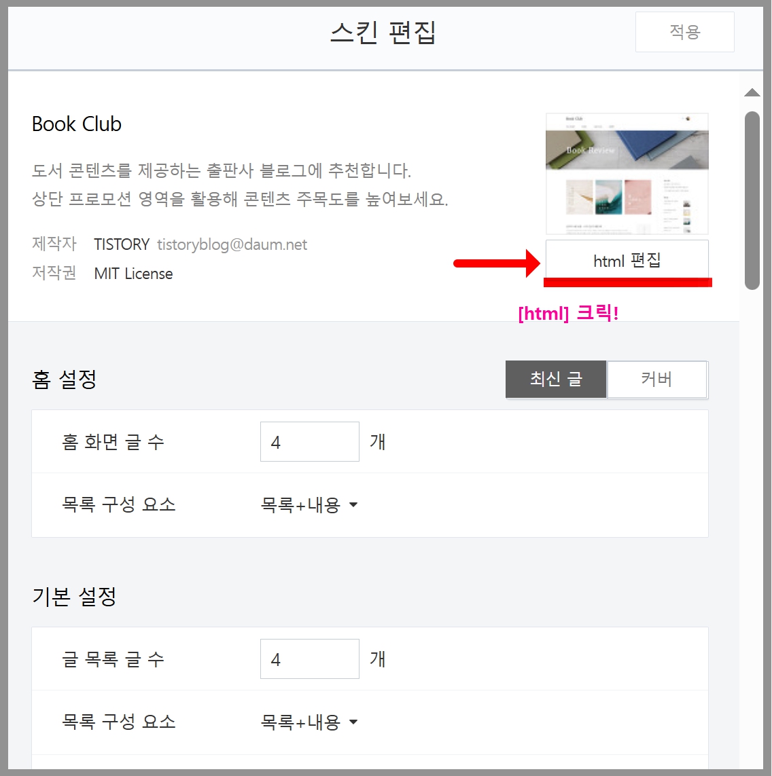
Task: Click the 제작자 label
Action: pyautogui.click(x=54, y=244)
